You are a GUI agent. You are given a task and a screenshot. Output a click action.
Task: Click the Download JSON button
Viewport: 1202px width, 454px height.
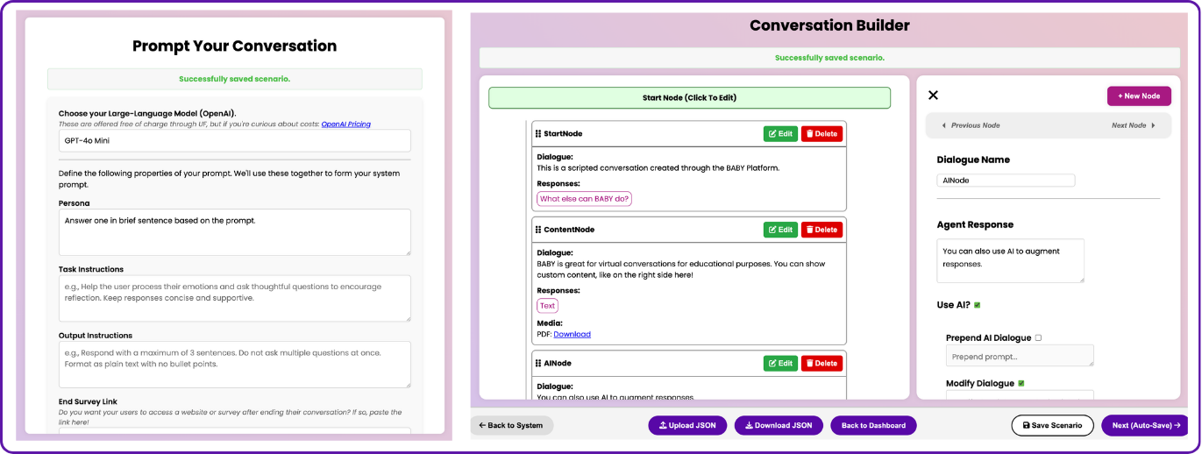click(779, 425)
